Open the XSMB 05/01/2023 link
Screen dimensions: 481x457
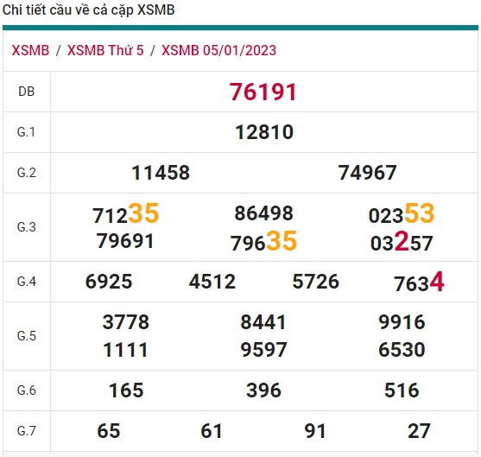[218, 50]
